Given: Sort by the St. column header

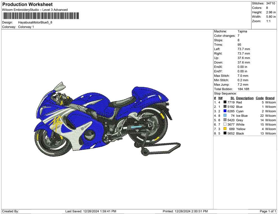Looking at the screenshot, I should pyautogui.click(x=232, y=98).
